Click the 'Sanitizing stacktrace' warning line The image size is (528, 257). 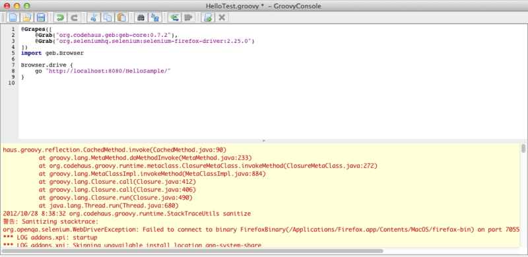click(51, 221)
